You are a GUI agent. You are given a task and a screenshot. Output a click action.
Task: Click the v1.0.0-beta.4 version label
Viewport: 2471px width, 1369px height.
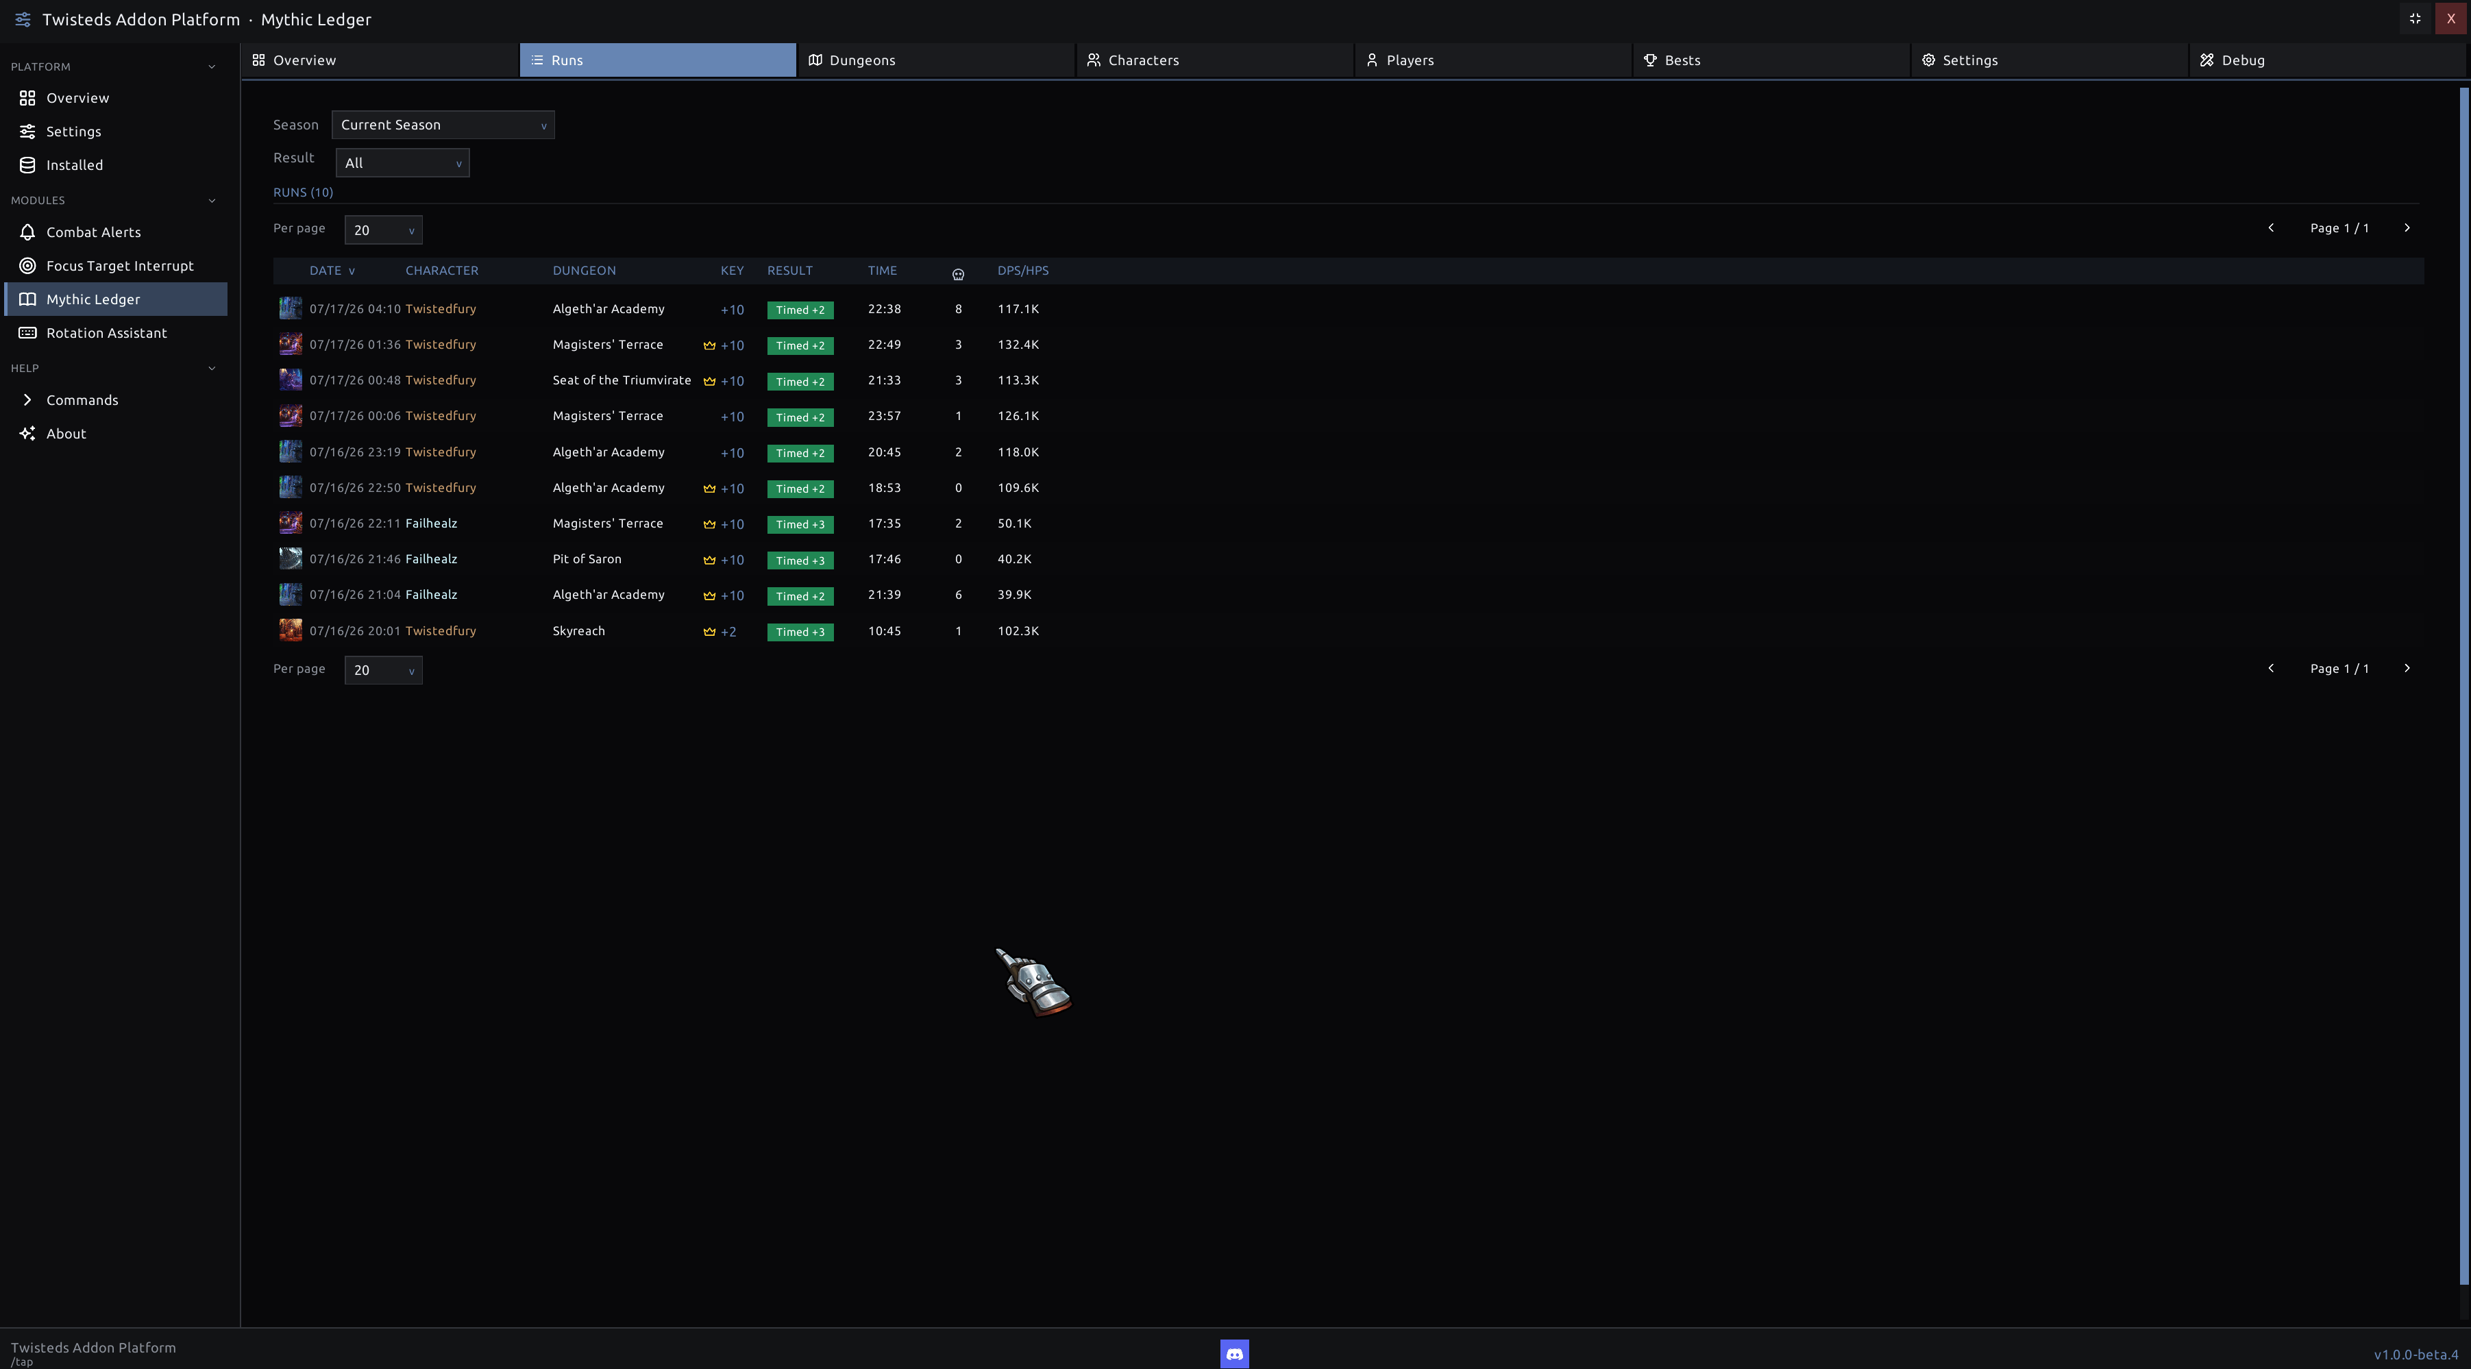point(2415,1355)
